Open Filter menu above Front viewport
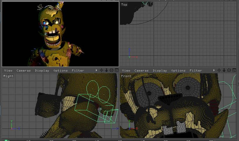239x141 pixels. (x=196, y=70)
